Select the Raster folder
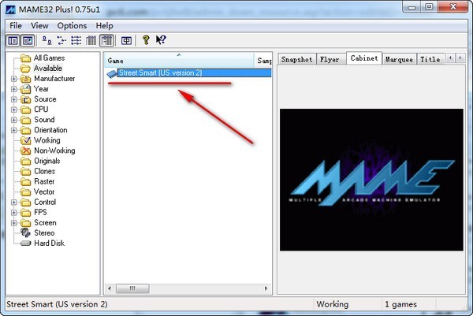This screenshot has height=316, width=473. [x=44, y=181]
